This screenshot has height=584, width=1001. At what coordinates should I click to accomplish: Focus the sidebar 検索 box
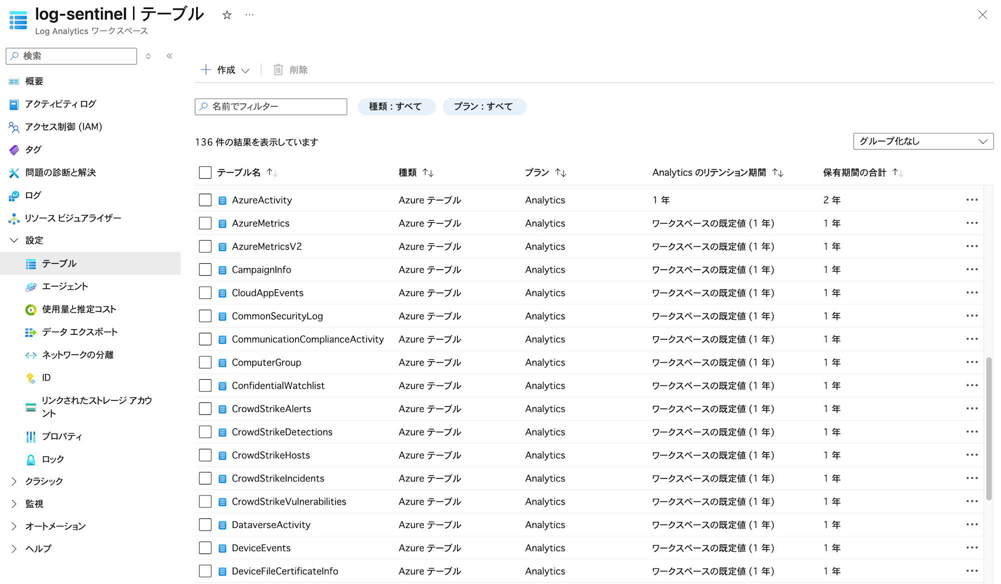coord(71,56)
